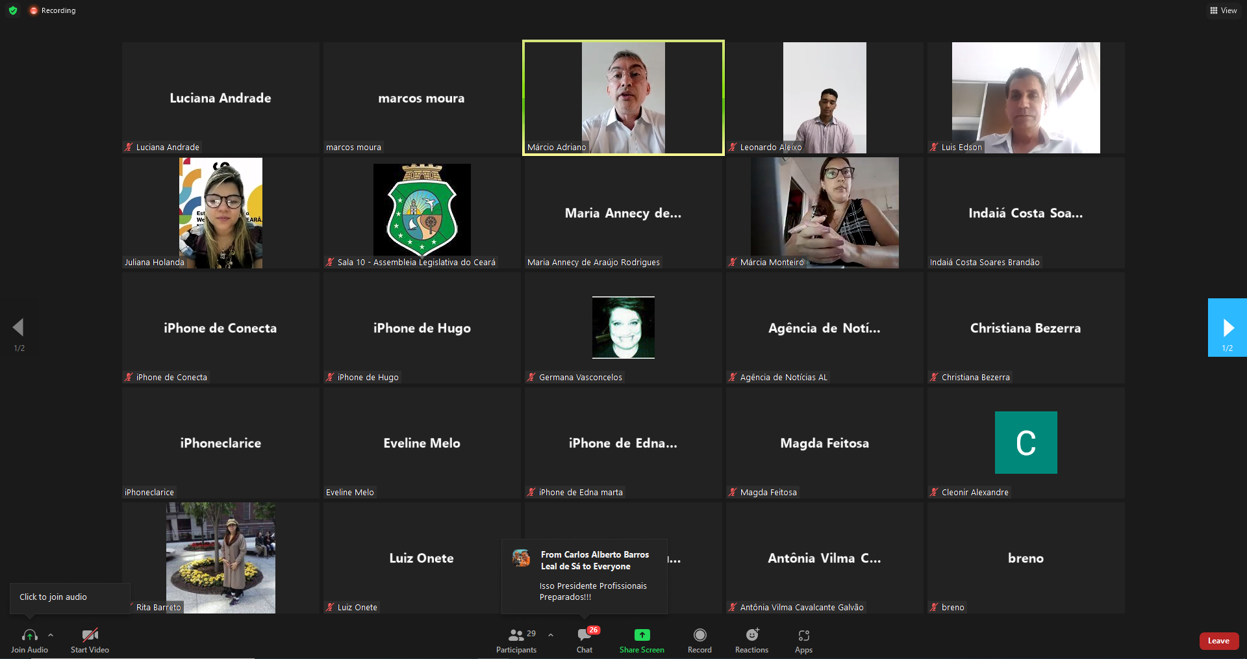Start Video using the camera icon
This screenshot has height=659, width=1247.
point(90,635)
